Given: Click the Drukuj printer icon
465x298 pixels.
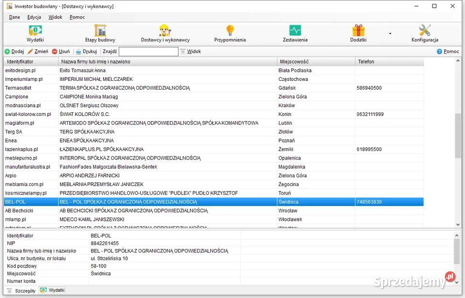Looking at the screenshot, I should (78, 51).
